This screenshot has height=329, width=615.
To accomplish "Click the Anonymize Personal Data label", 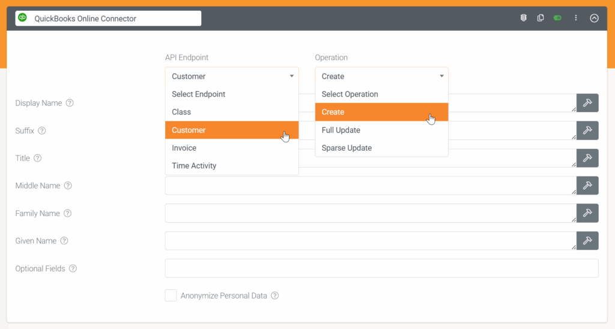I will pyautogui.click(x=223, y=295).
